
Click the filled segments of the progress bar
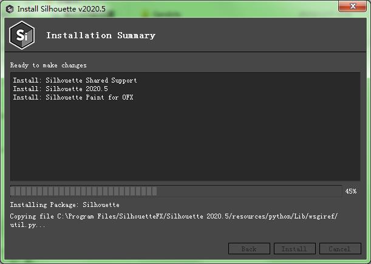coord(84,191)
